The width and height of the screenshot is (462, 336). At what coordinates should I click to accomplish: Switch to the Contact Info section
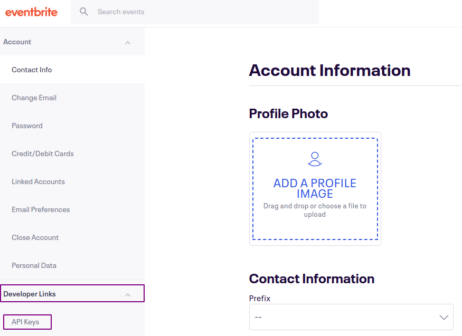pos(32,70)
